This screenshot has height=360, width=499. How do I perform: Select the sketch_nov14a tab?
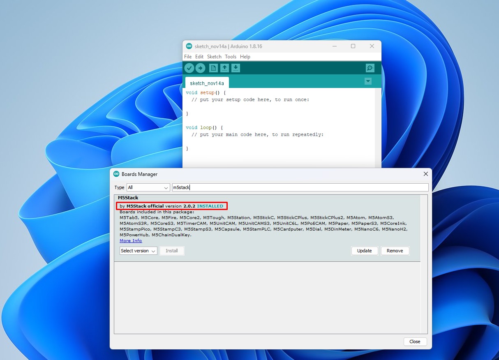[207, 83]
